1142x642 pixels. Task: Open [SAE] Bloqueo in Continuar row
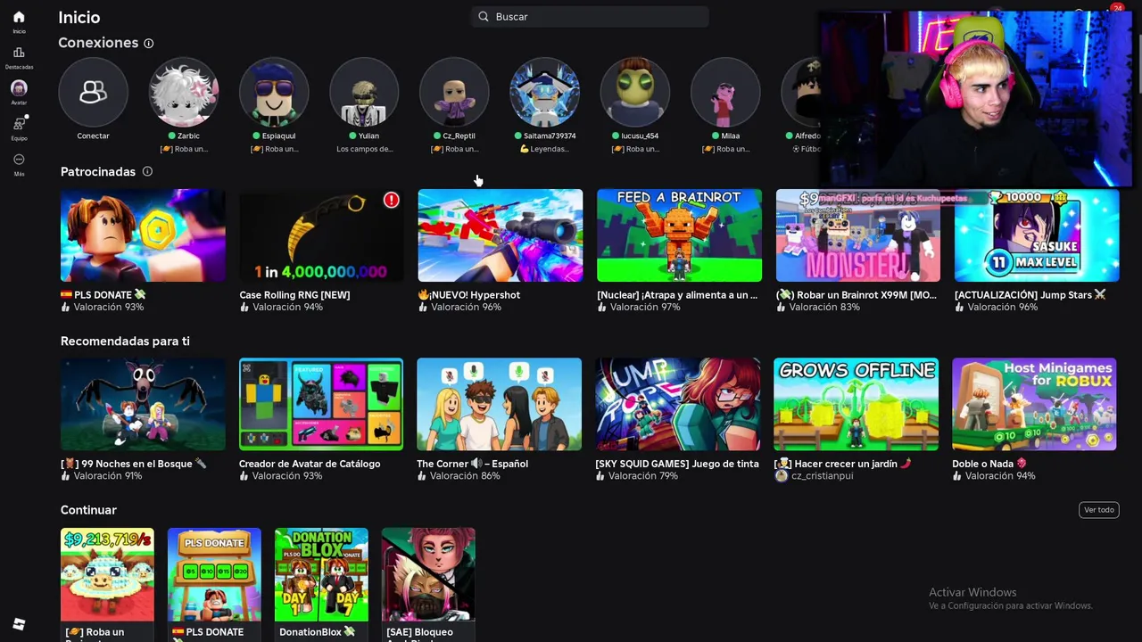pyautogui.click(x=428, y=574)
